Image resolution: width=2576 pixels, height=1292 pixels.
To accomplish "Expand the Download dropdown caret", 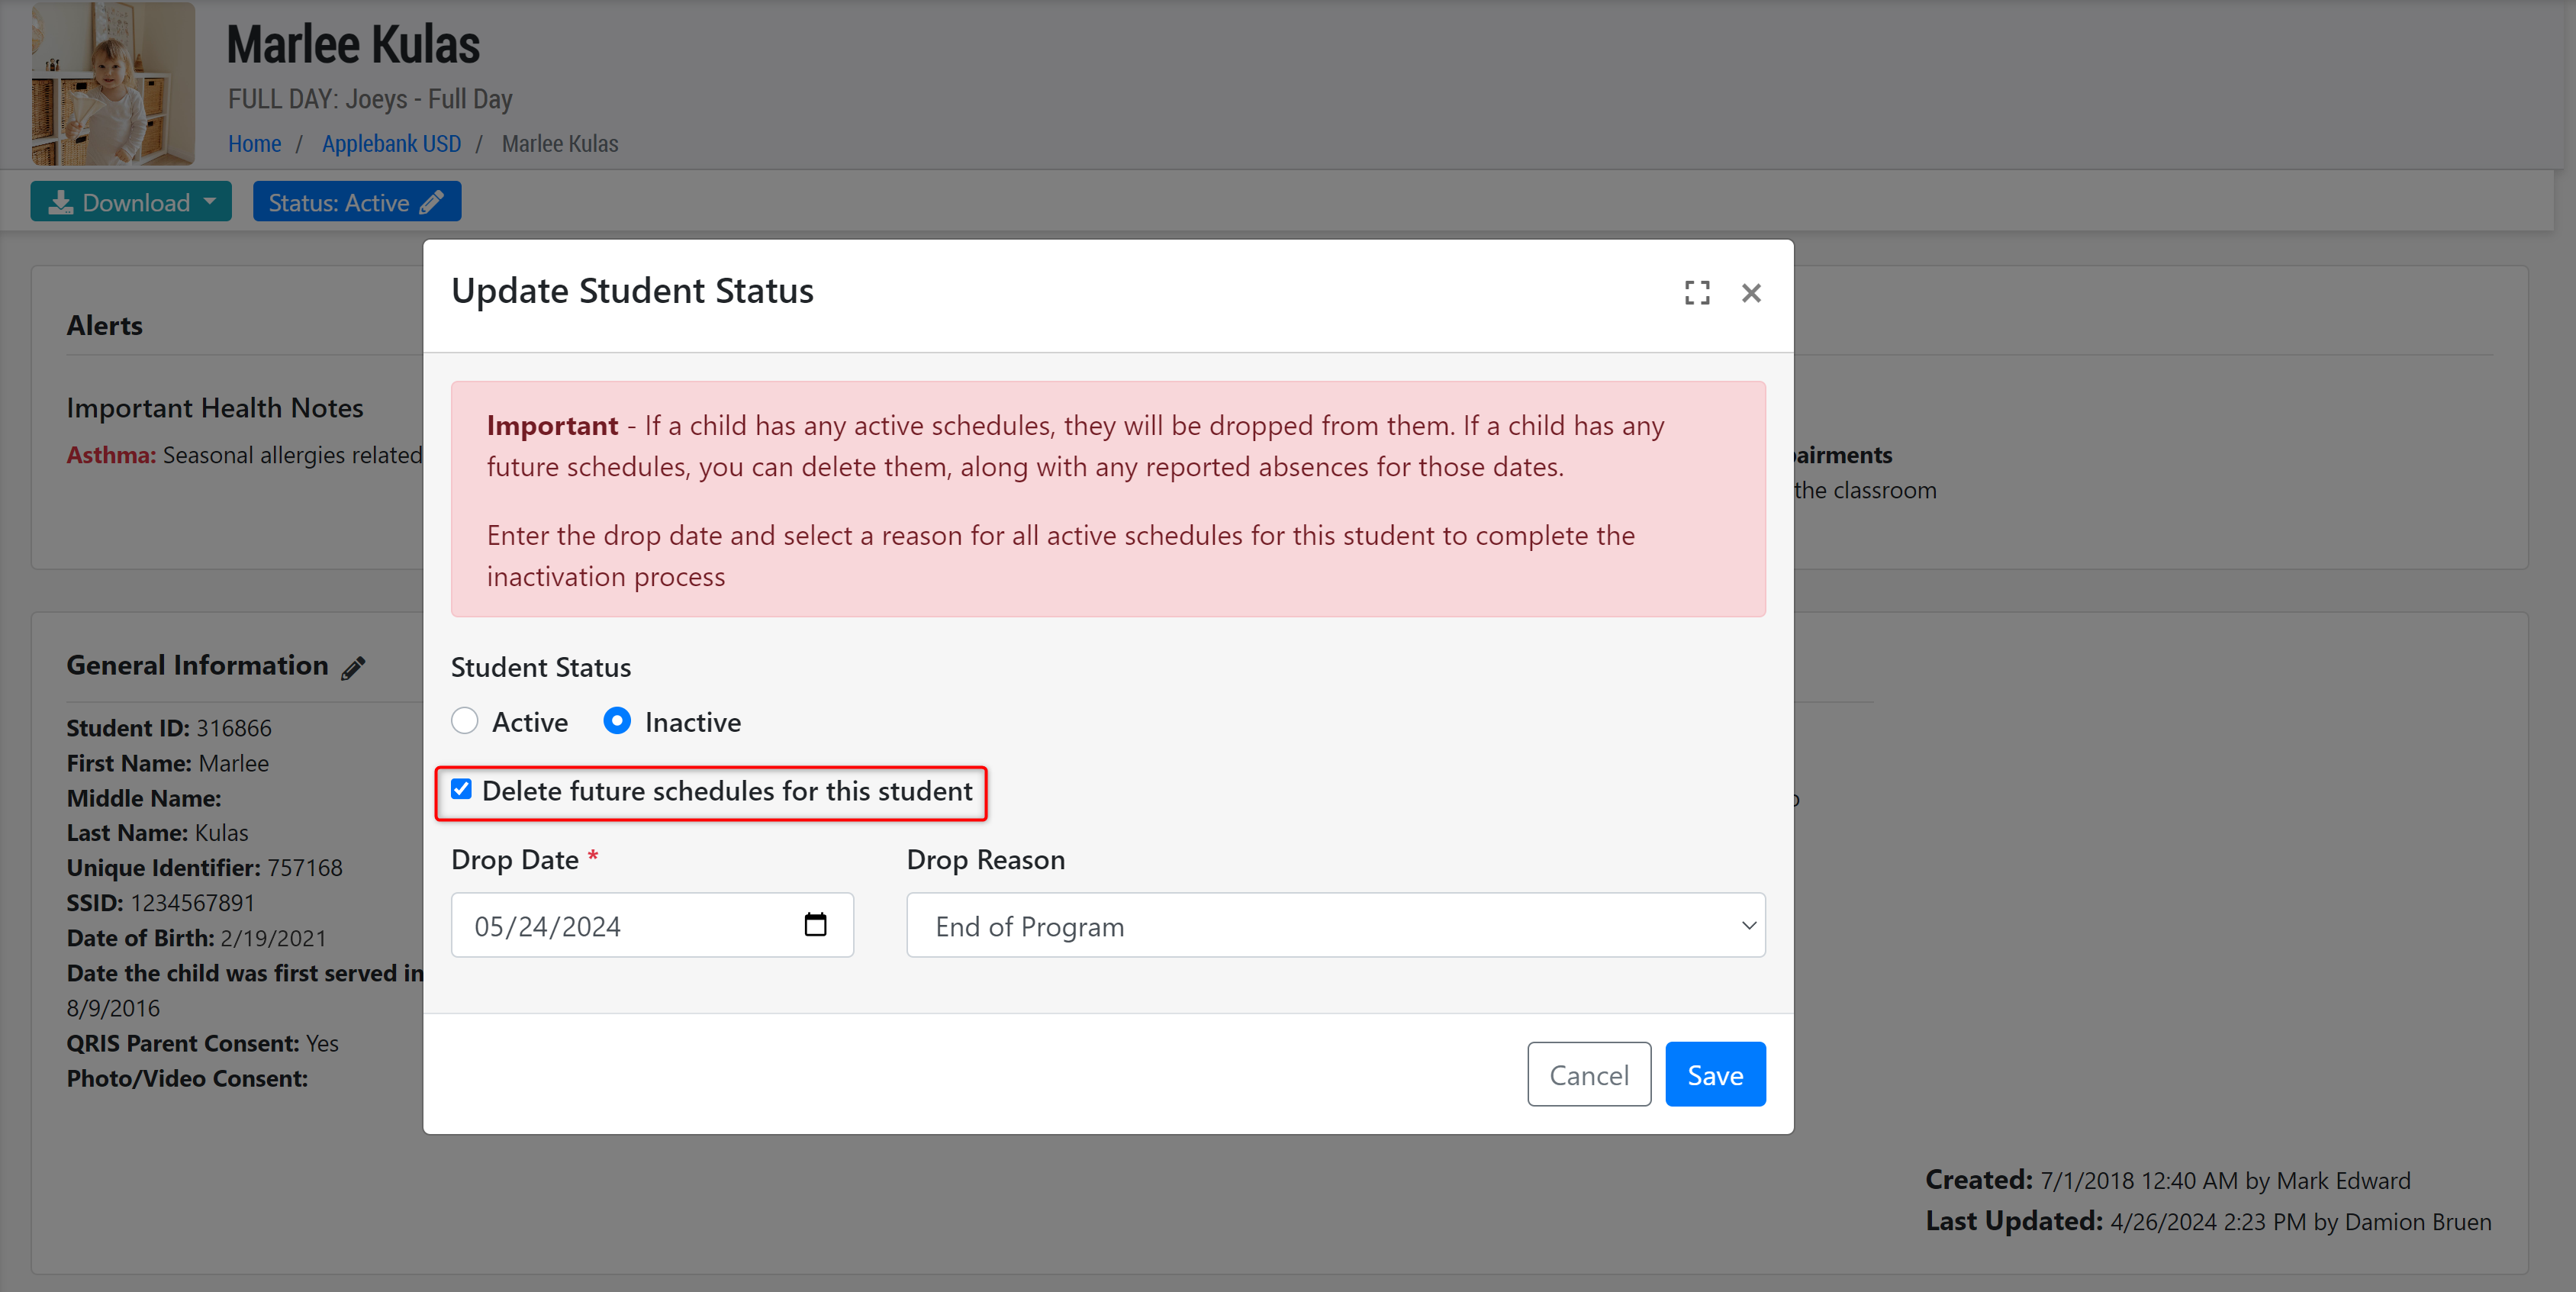I will click(x=210, y=202).
